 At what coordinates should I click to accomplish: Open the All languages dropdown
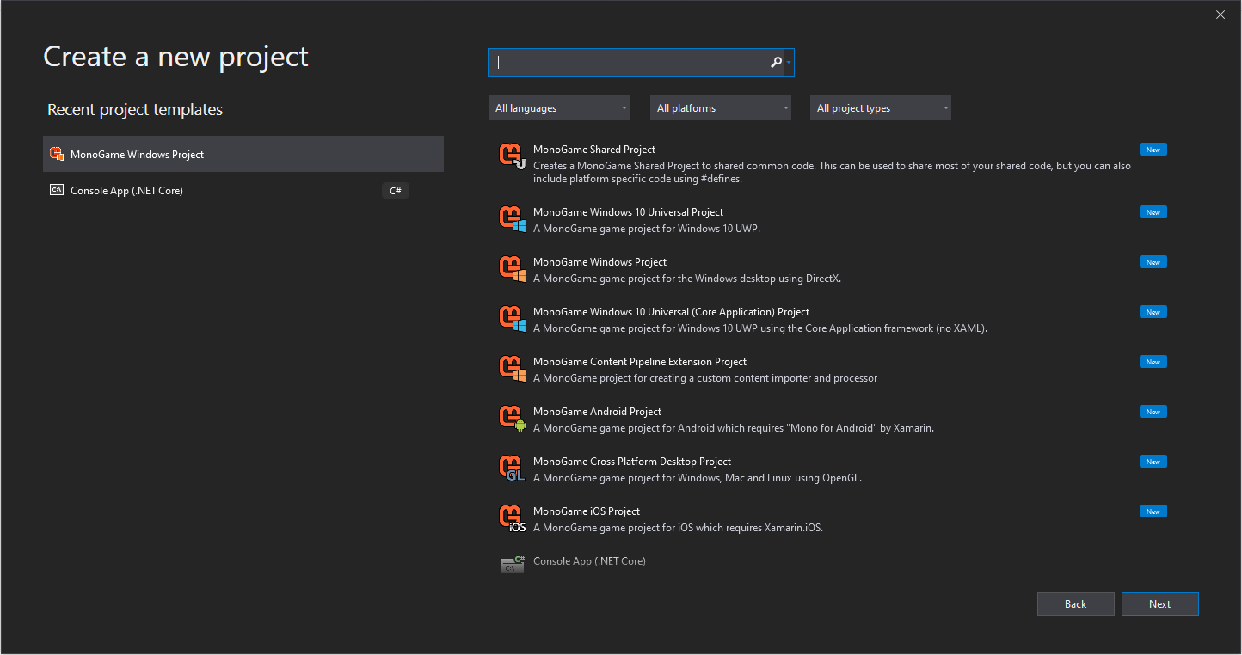pyautogui.click(x=559, y=108)
